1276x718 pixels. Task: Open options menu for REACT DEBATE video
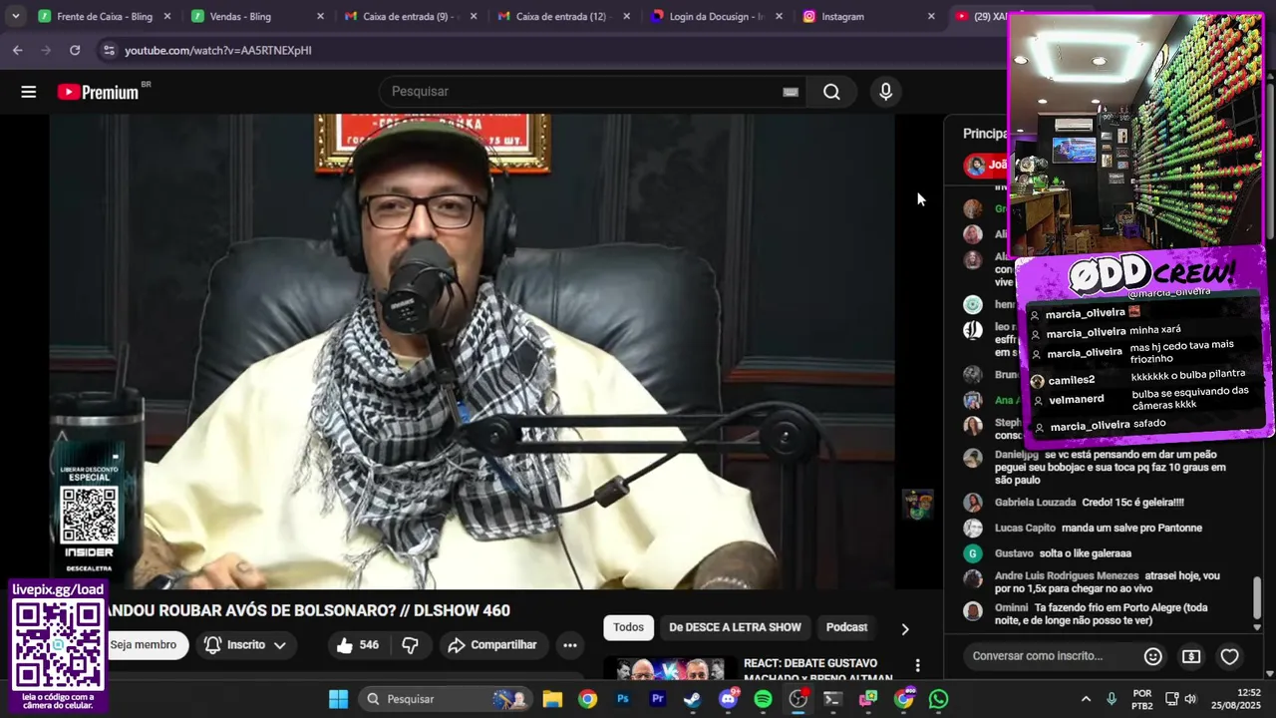[917, 665]
